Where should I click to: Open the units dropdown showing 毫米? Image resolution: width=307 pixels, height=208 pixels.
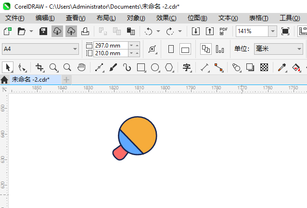click(279, 49)
